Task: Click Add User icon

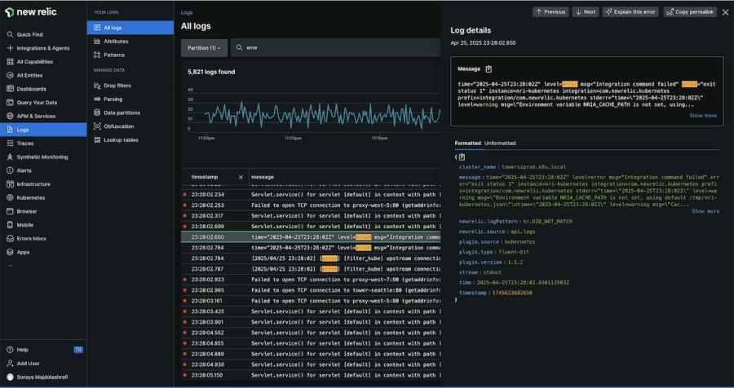Action: tap(10, 364)
